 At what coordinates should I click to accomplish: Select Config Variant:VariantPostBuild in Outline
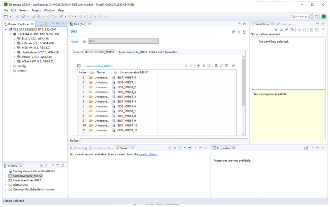(x=34, y=171)
